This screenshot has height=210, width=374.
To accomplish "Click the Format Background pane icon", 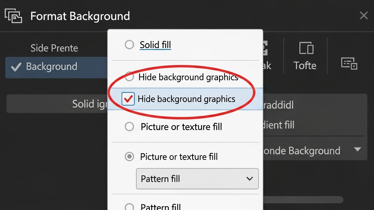I will tap(13, 16).
